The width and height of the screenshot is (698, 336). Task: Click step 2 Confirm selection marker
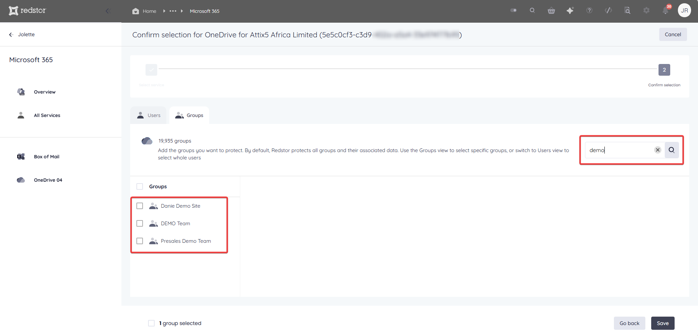click(664, 69)
